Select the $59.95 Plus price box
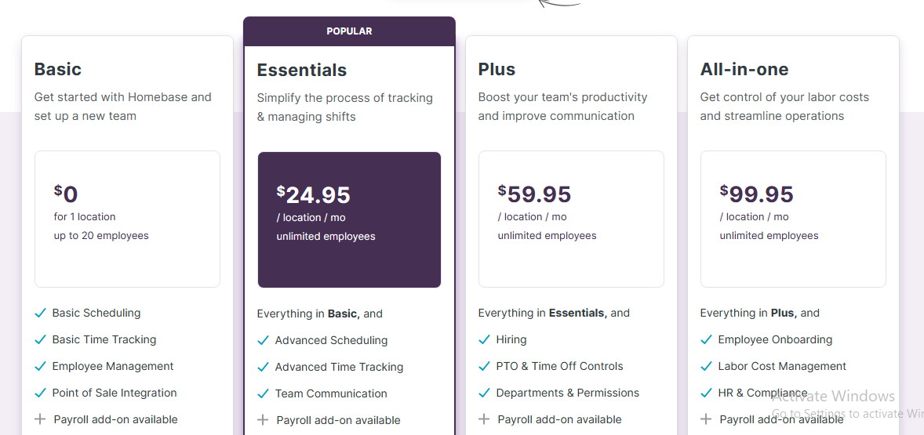 [571, 219]
